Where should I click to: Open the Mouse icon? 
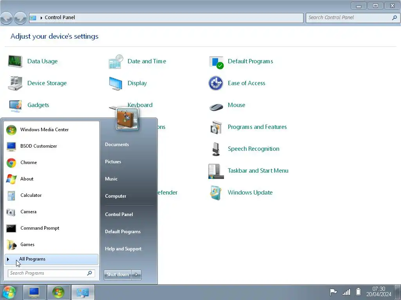[x=216, y=107]
